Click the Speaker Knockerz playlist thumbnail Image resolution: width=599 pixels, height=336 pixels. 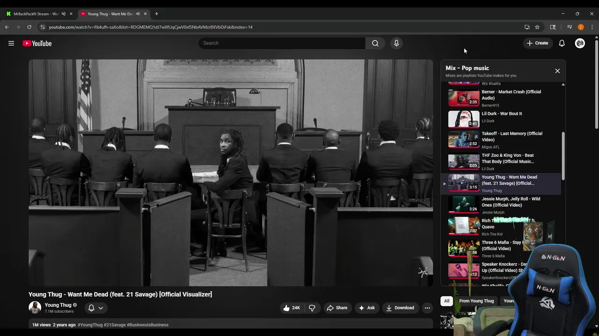pos(464,270)
